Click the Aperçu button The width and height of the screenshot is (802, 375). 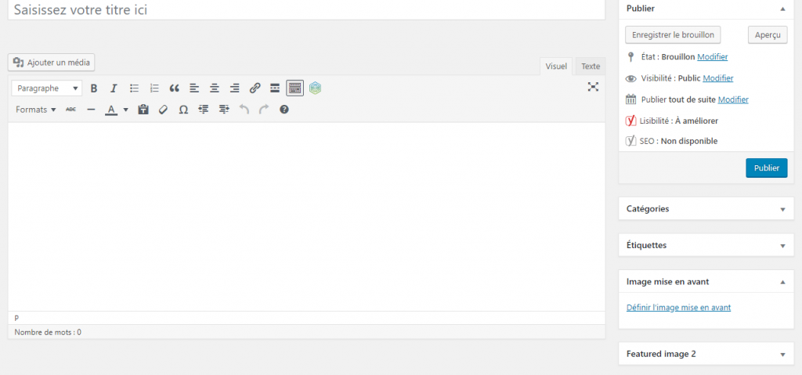[768, 35]
